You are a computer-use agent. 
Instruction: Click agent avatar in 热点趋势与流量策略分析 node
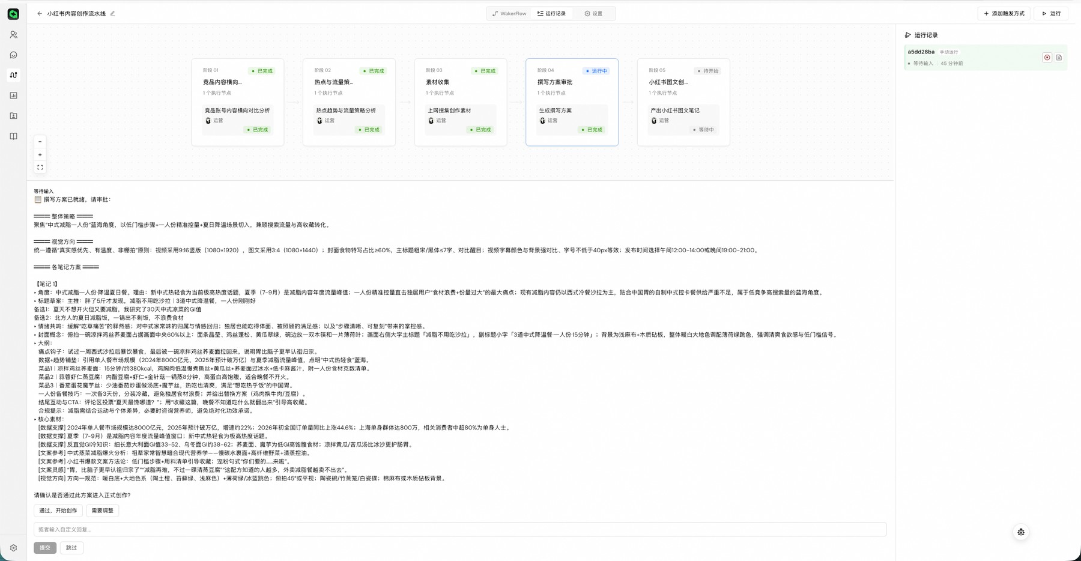(x=319, y=121)
